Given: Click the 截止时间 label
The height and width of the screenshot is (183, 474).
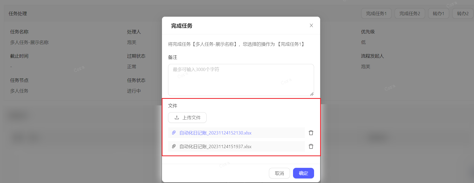Looking at the screenshot, I should click(19, 56).
